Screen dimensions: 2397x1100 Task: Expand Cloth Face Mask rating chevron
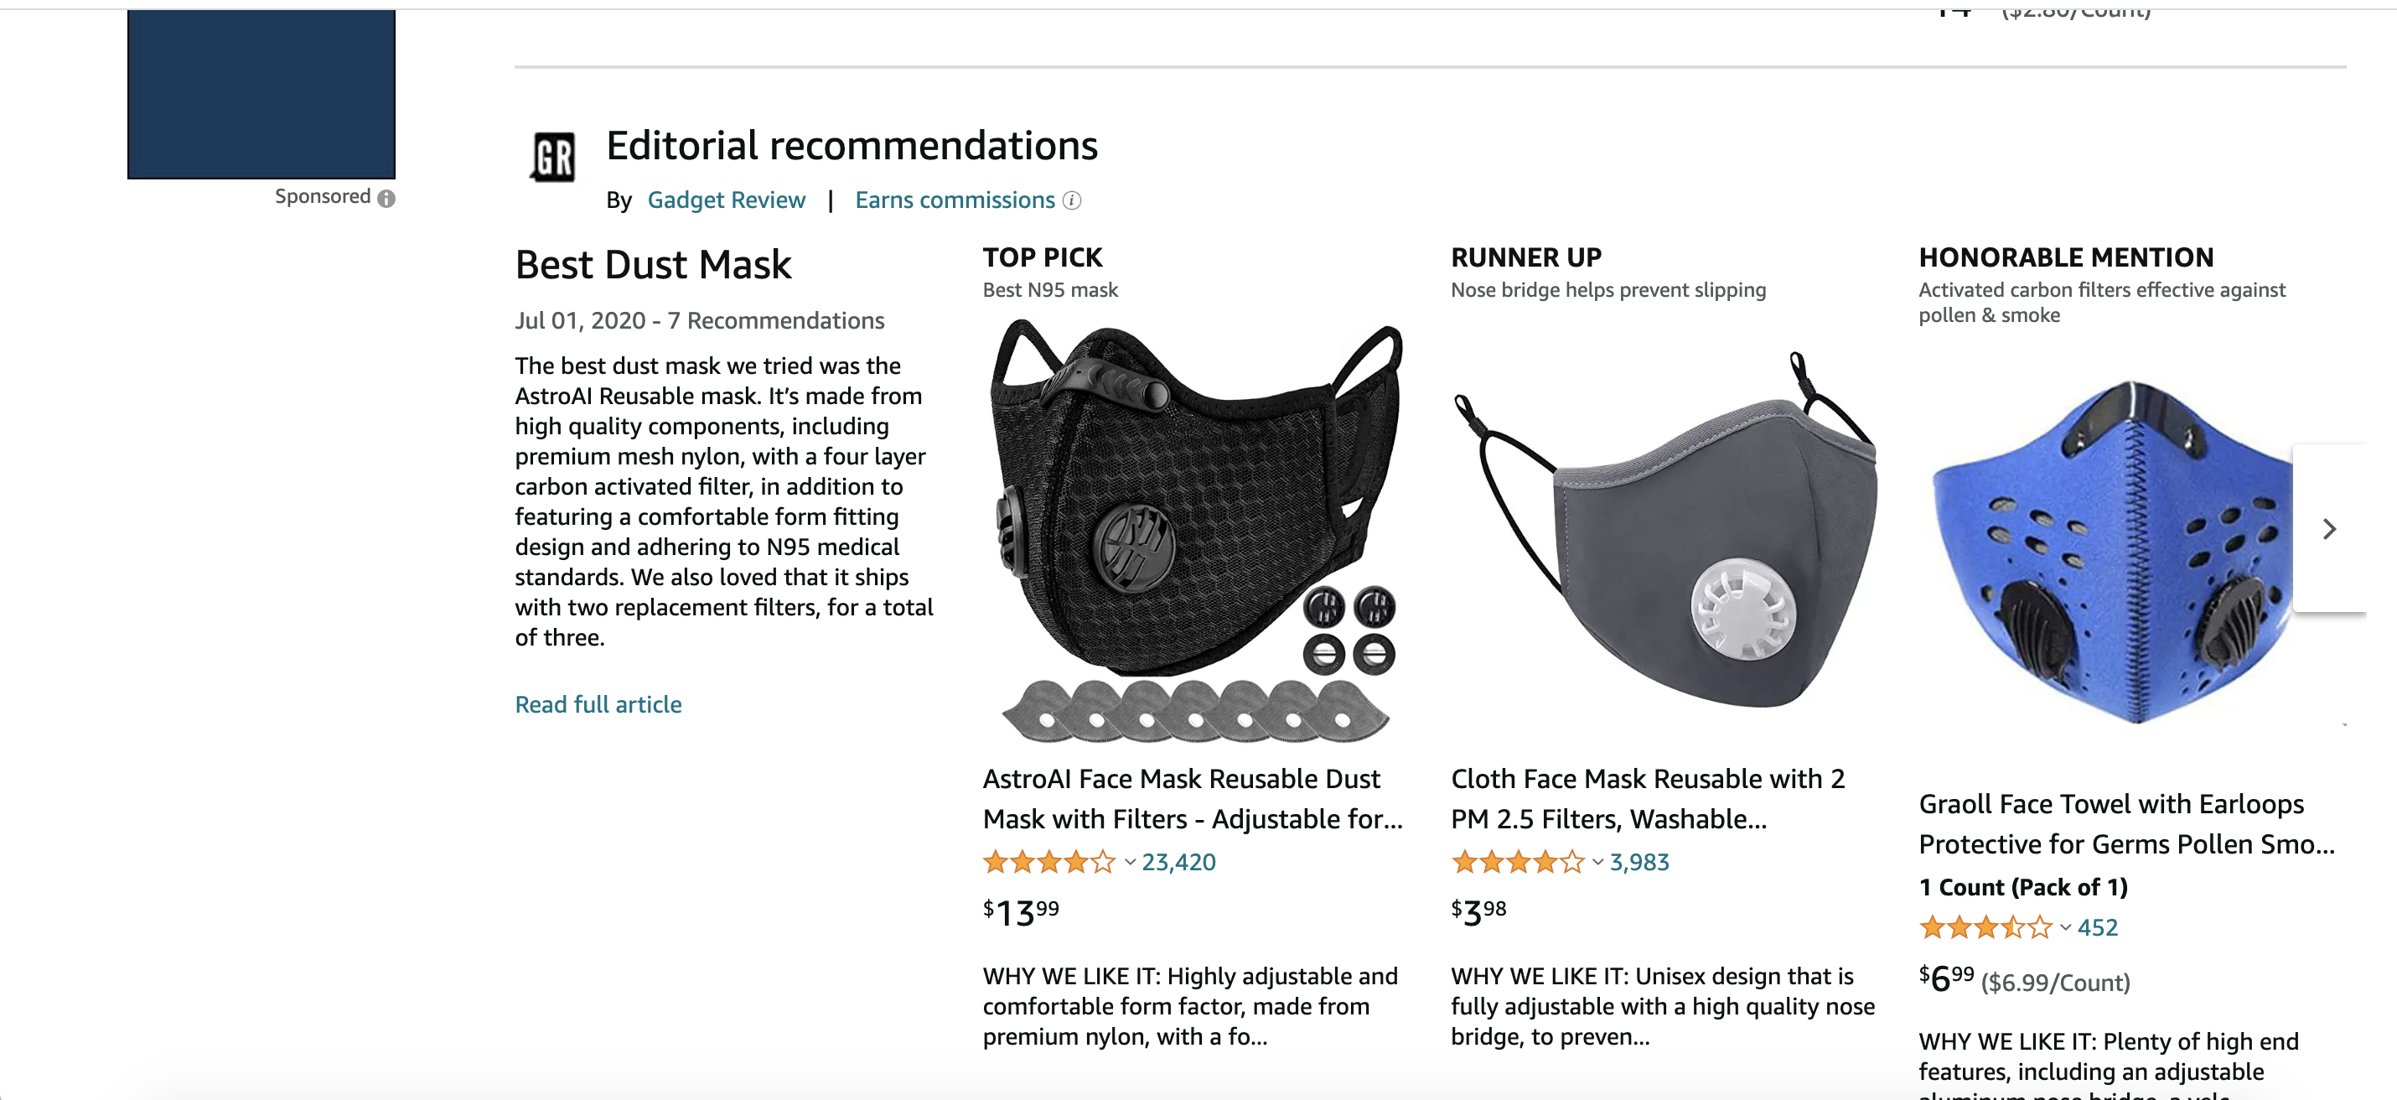pyautogui.click(x=1597, y=863)
